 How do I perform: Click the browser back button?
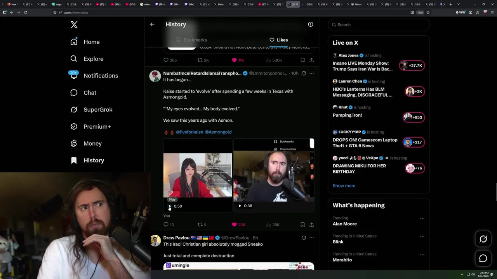pyautogui.click(x=12, y=12)
